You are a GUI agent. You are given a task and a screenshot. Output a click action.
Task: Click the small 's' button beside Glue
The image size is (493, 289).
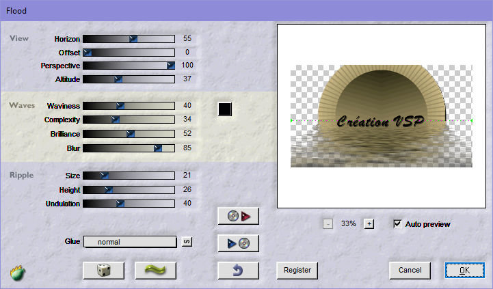187,242
